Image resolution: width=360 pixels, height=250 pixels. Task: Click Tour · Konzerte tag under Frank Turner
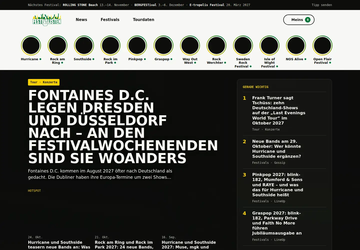click(x=266, y=129)
